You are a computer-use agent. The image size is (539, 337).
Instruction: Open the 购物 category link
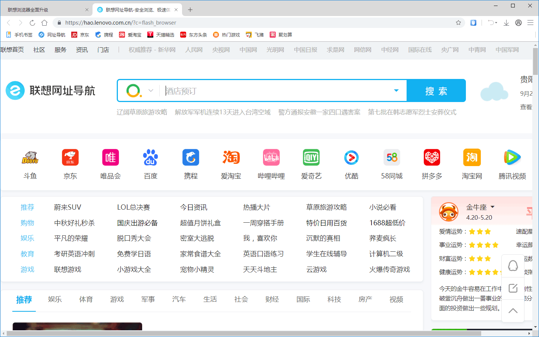coord(27,223)
